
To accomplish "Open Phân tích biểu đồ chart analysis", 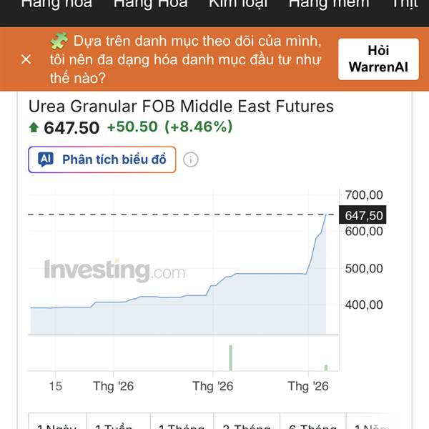I will [102, 159].
